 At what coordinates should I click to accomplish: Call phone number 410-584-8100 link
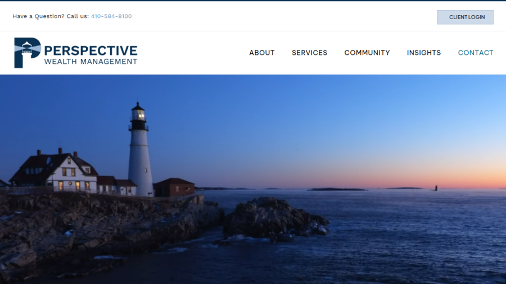point(111,16)
